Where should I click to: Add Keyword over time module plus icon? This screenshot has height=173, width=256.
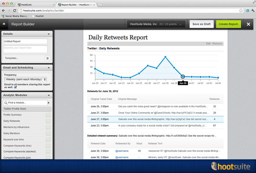(48, 140)
